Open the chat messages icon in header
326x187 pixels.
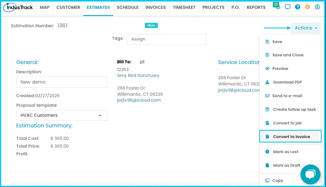pos(288,7)
